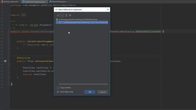This screenshot has width=196, height=110.
Task: Uncheck the Insert @Override checkbox
Action: pyautogui.click(x=58, y=92)
